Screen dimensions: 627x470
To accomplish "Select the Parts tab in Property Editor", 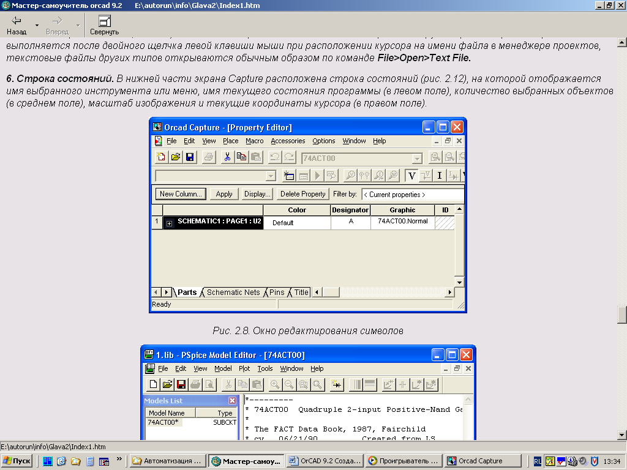I will pyautogui.click(x=187, y=292).
